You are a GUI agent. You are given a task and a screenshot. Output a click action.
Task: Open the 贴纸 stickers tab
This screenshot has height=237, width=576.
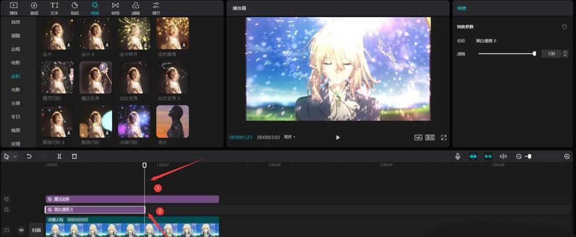tap(75, 8)
